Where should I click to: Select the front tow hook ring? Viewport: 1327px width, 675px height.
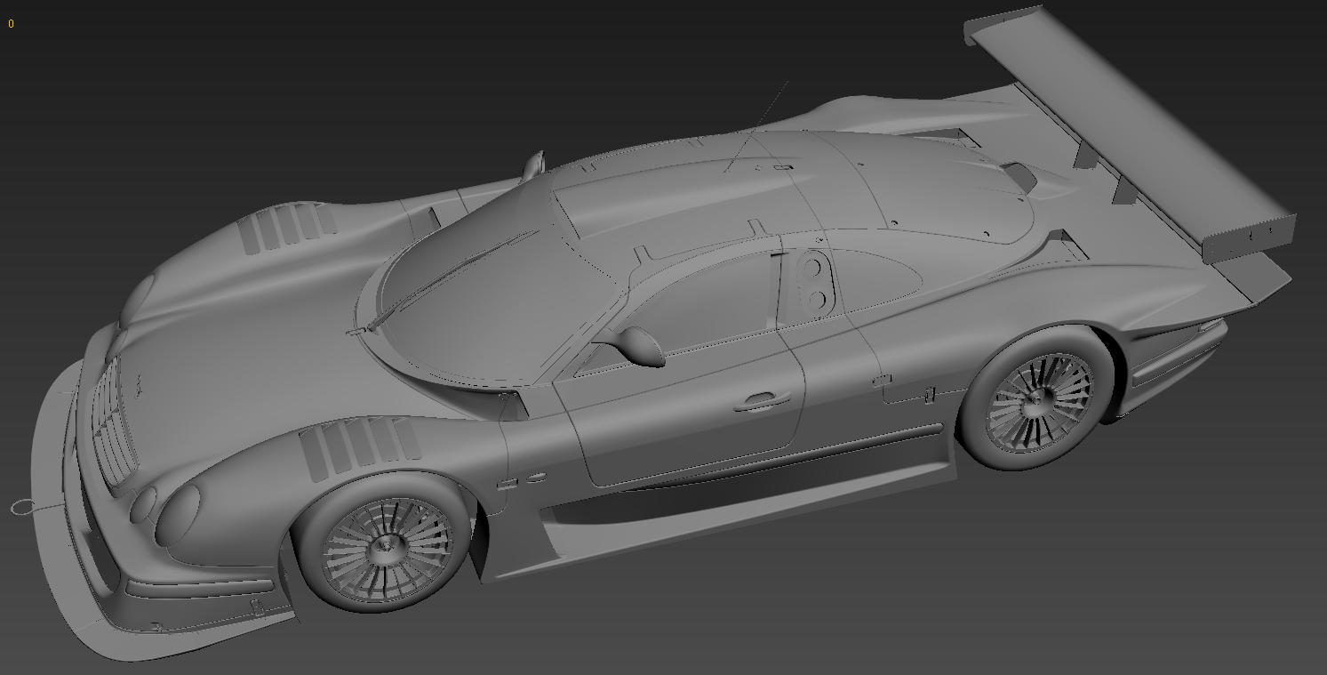[x=25, y=507]
